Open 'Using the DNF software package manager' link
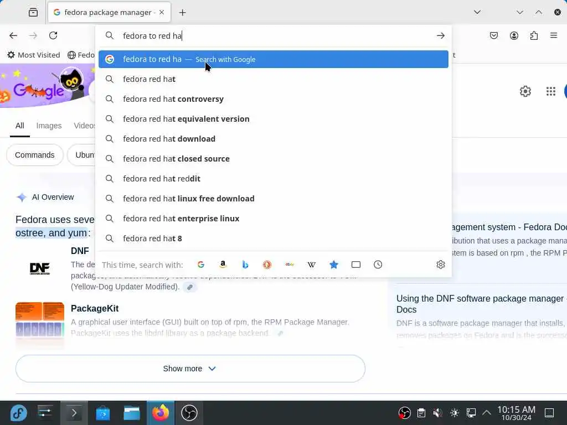 [x=482, y=304]
